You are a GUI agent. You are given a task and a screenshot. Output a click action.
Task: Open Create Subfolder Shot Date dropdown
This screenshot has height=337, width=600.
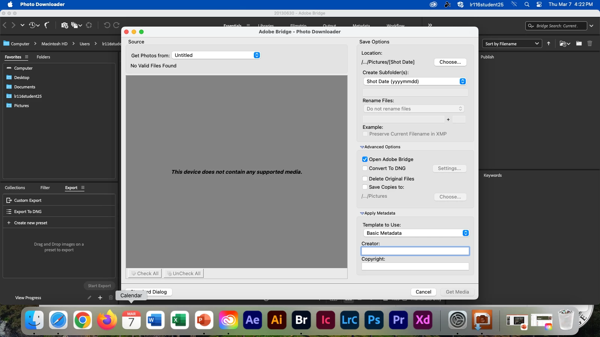point(415,81)
